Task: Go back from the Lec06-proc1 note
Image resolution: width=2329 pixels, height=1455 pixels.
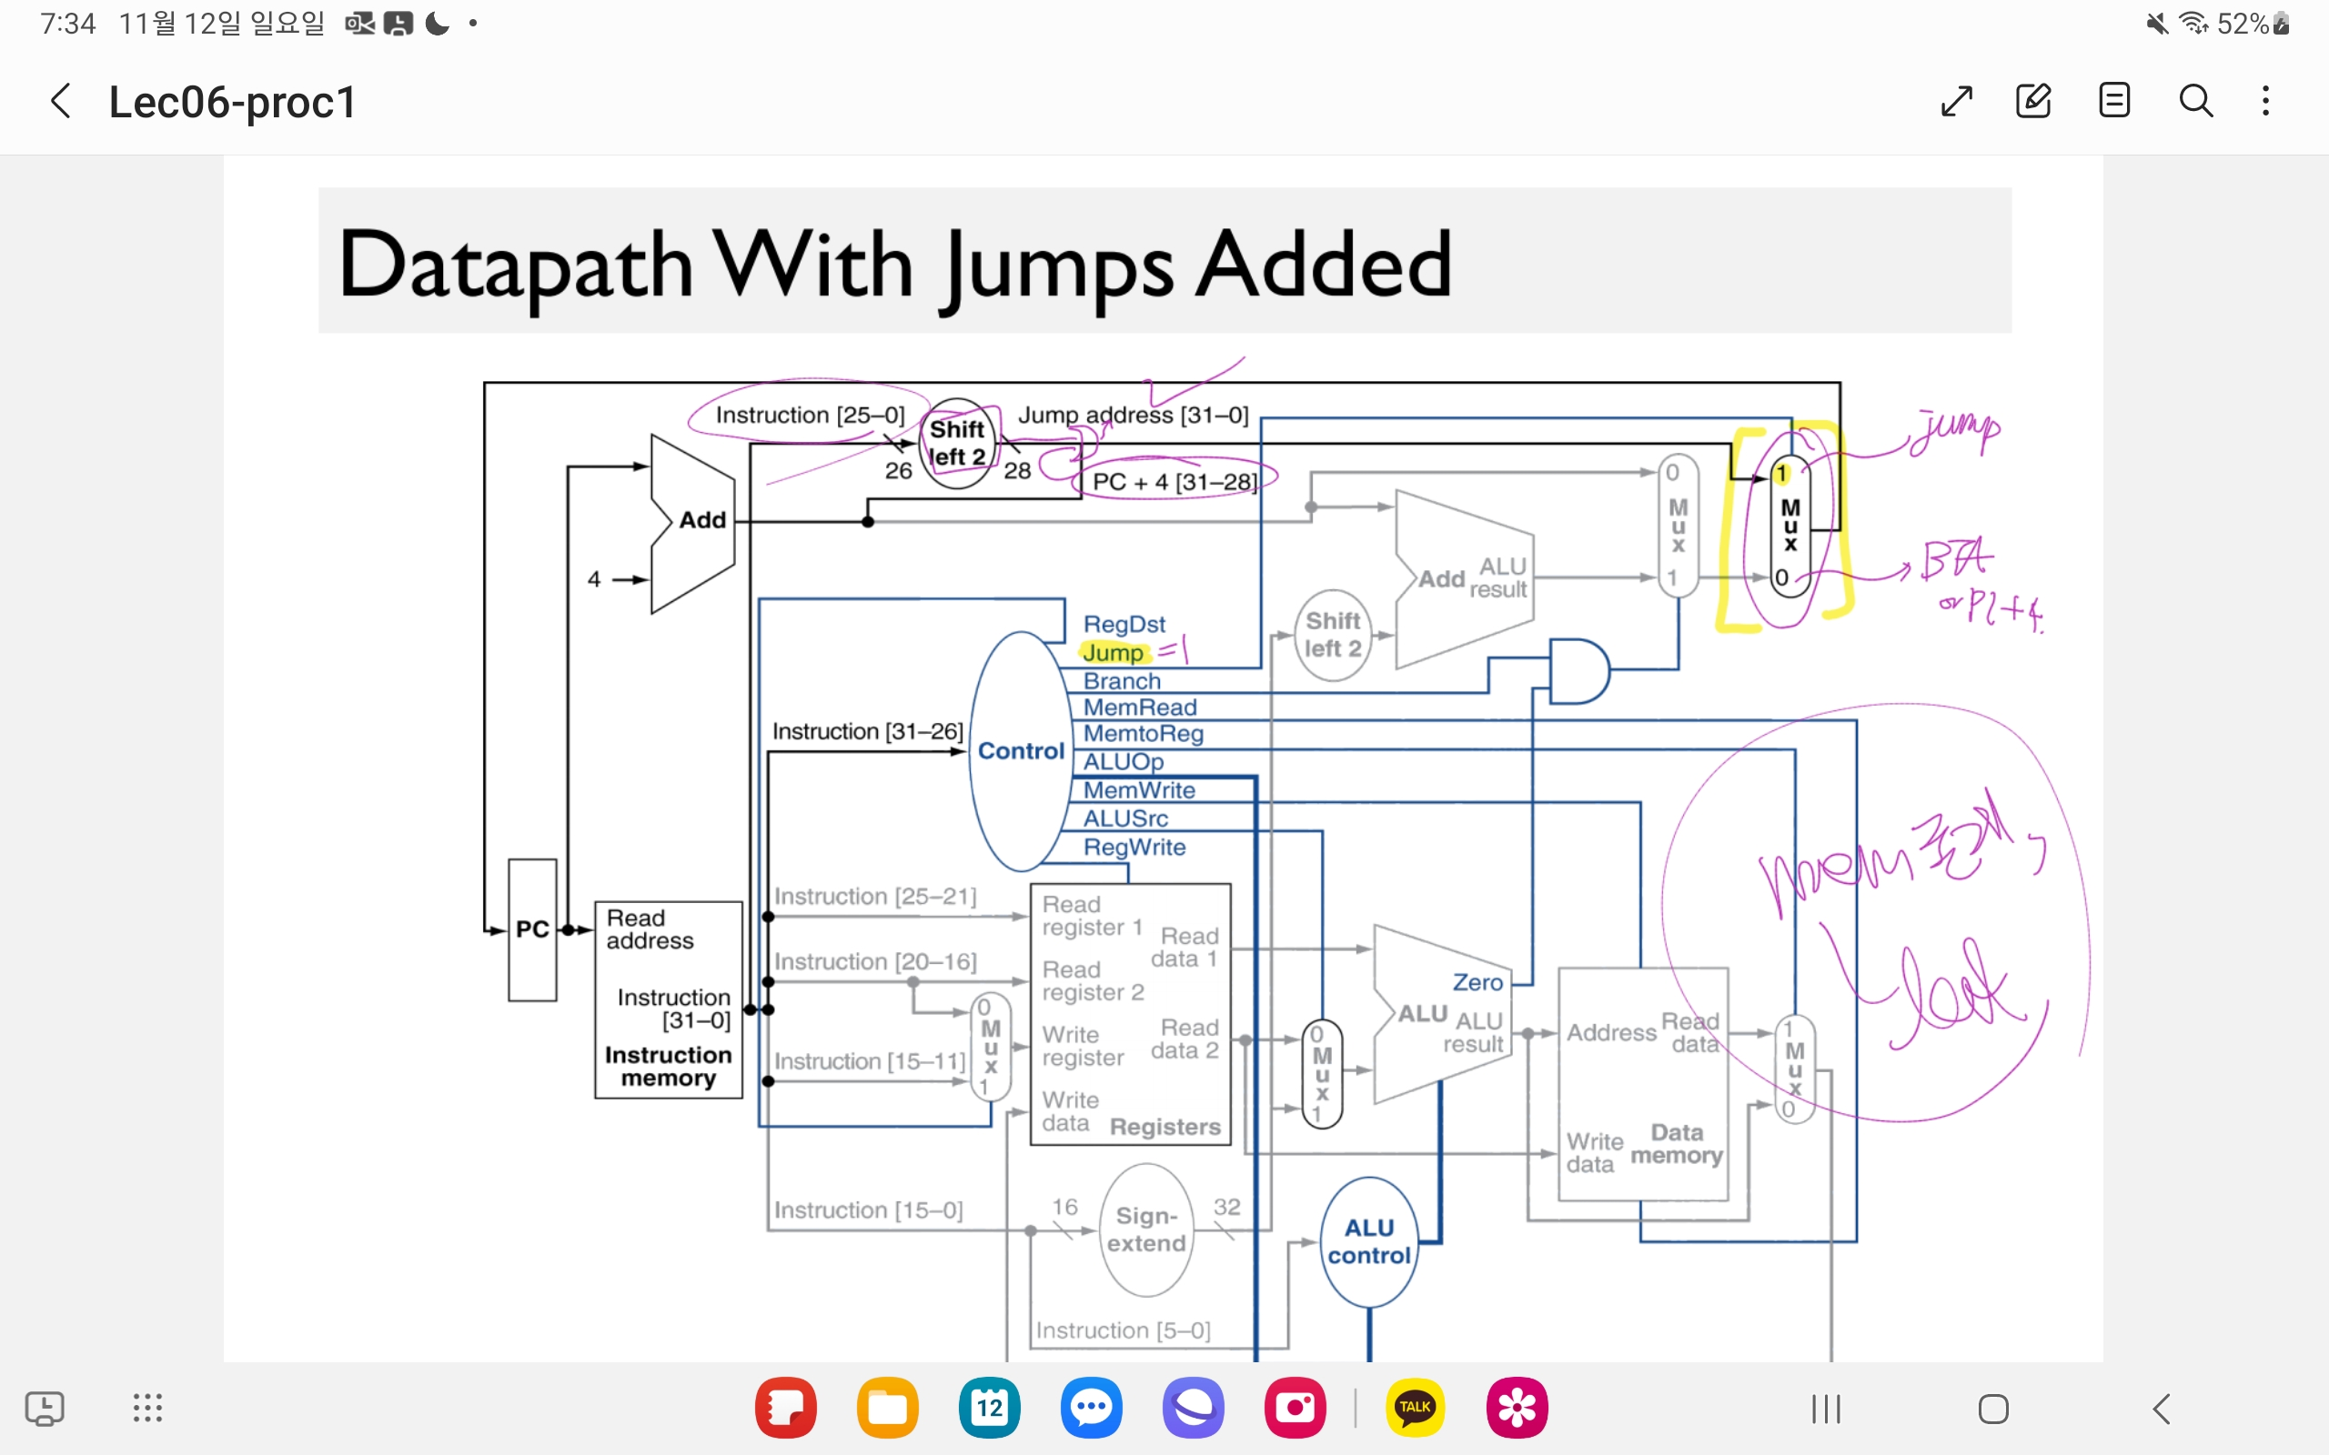Action: [61, 101]
